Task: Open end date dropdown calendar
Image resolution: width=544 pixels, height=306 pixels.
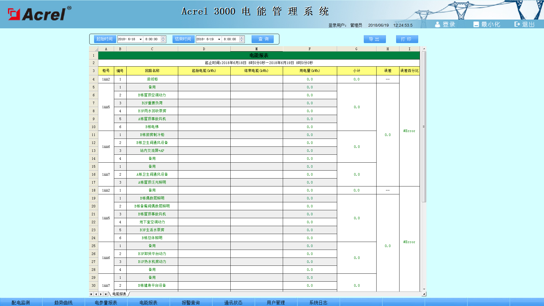Action: [219, 39]
